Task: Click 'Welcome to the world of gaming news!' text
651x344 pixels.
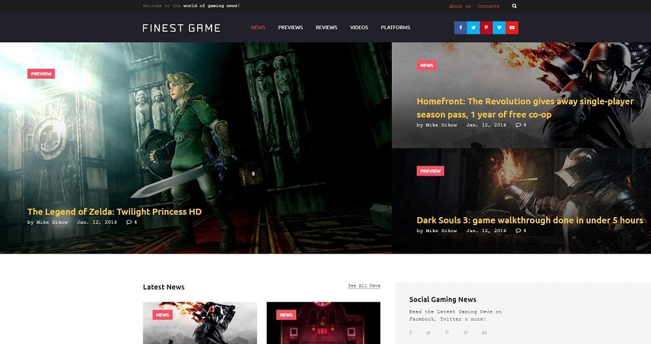Action: tap(191, 6)
